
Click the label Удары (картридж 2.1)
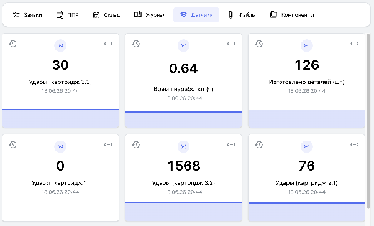pos(307,183)
